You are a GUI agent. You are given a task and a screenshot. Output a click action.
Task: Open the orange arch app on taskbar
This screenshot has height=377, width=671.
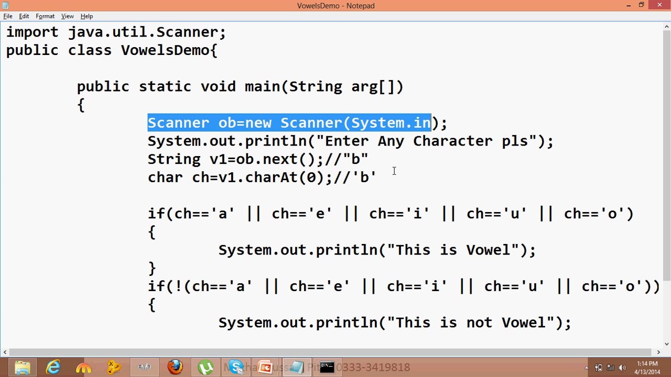click(x=84, y=368)
